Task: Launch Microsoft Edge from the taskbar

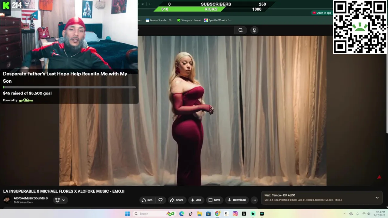Action: coord(182,214)
